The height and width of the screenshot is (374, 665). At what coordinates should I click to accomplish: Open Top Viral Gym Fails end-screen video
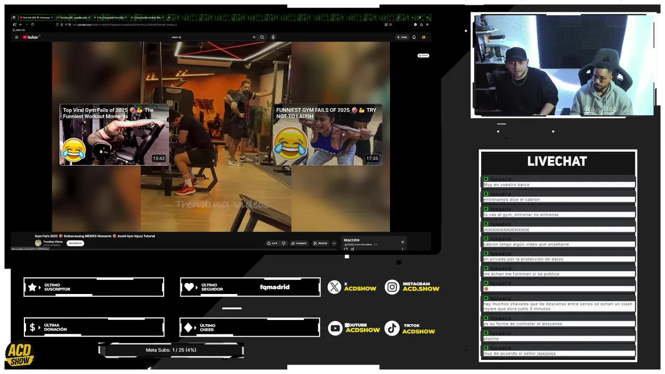(x=114, y=135)
